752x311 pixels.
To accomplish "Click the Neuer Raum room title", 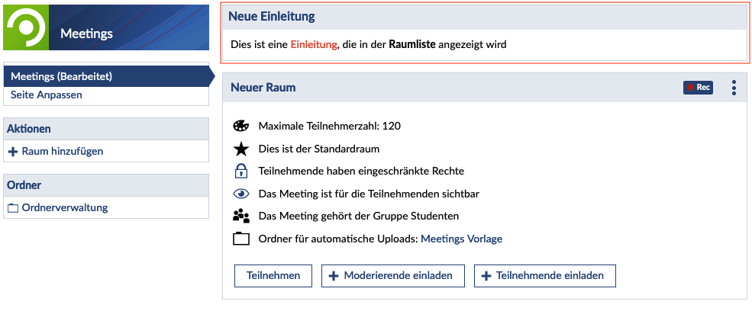I will click(263, 88).
